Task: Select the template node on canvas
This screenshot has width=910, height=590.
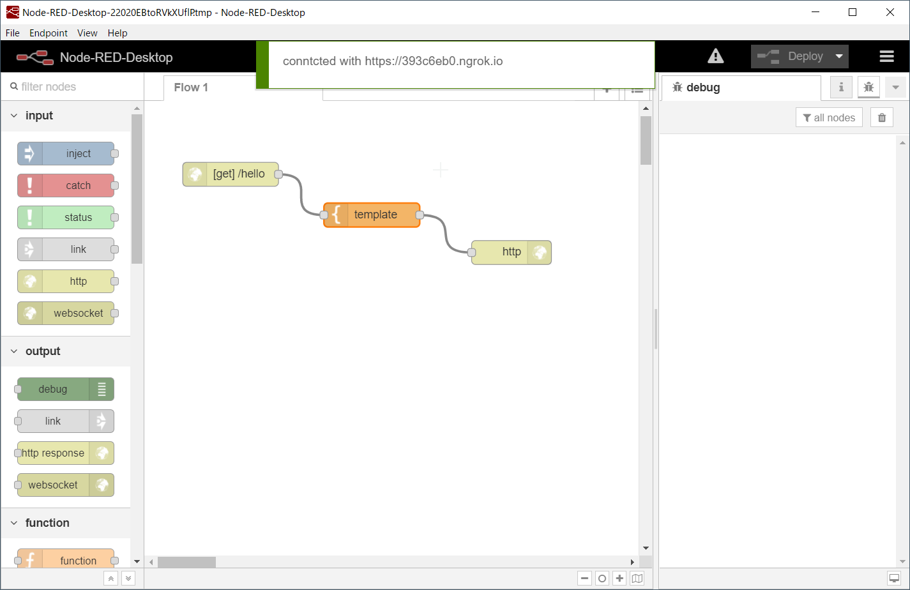Action: pos(372,215)
